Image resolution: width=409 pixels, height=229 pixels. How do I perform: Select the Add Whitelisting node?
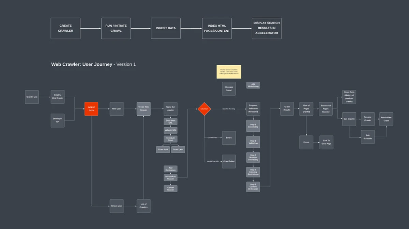253,85
